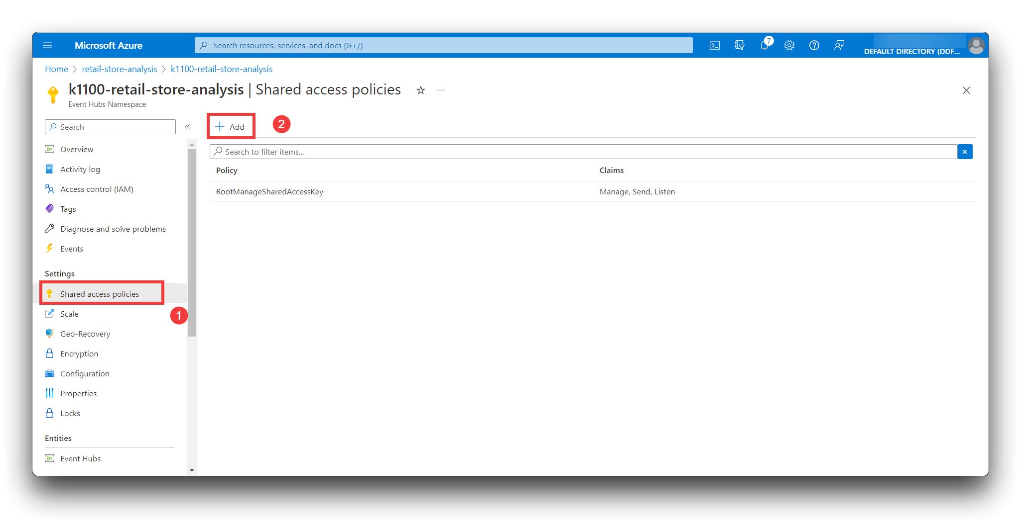This screenshot has height=524, width=1021.
Task: Launch Cloud Shell from the top bar
Action: (x=714, y=45)
